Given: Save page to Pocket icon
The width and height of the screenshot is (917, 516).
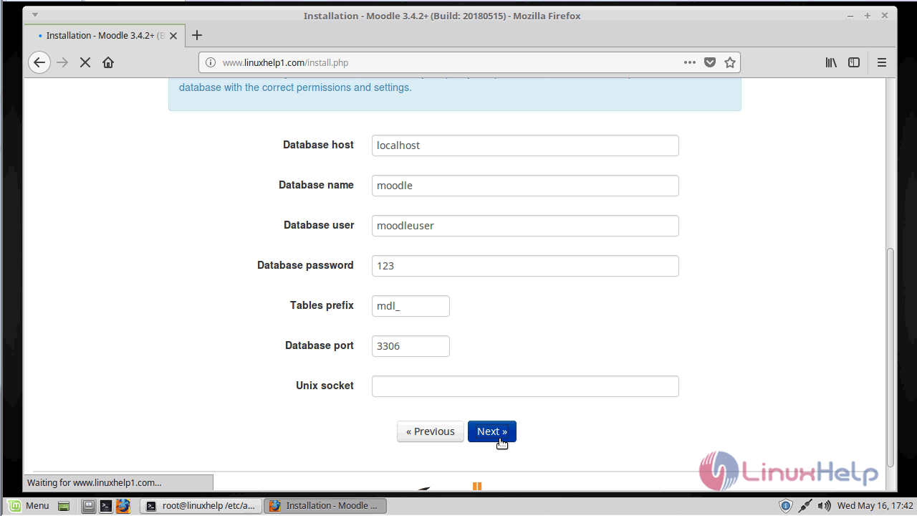Looking at the screenshot, I should (710, 62).
